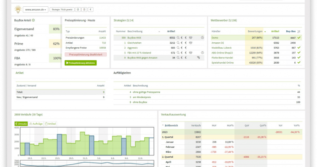
Task: Click the shop icon in Gleichziehen row
Action: 191,43
